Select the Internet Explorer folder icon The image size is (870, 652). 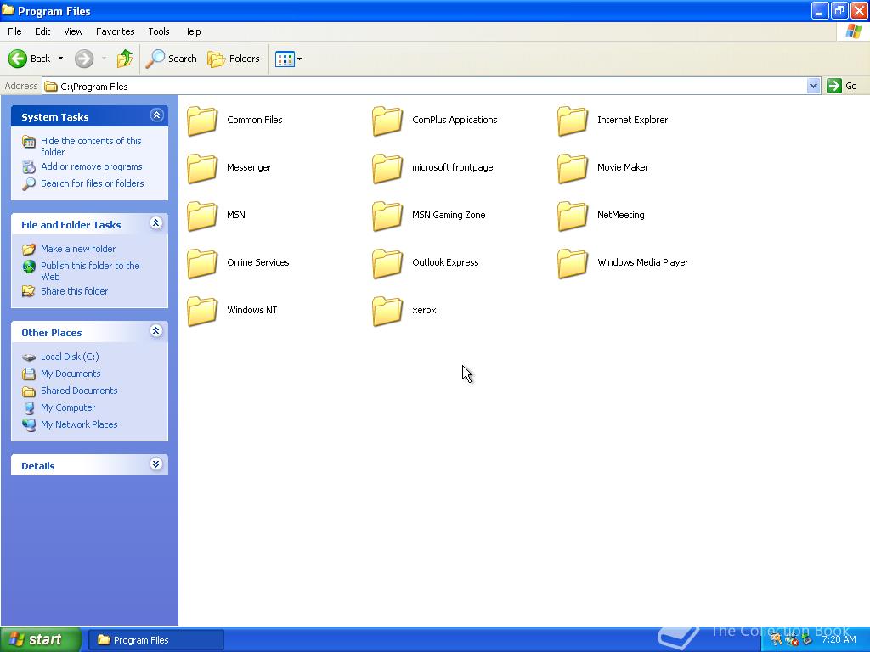pyautogui.click(x=573, y=121)
